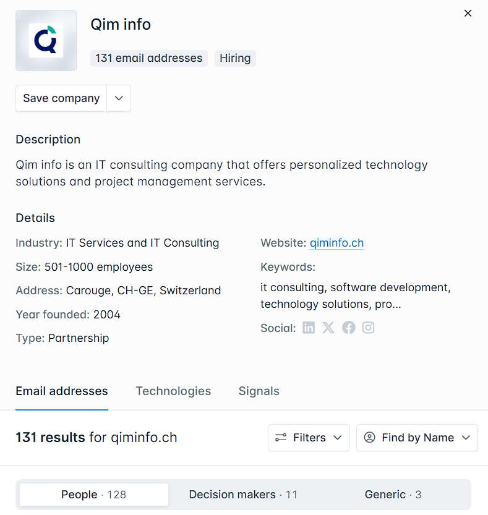The image size is (488, 515).
Task: Show Generic email addresses
Action: (393, 495)
